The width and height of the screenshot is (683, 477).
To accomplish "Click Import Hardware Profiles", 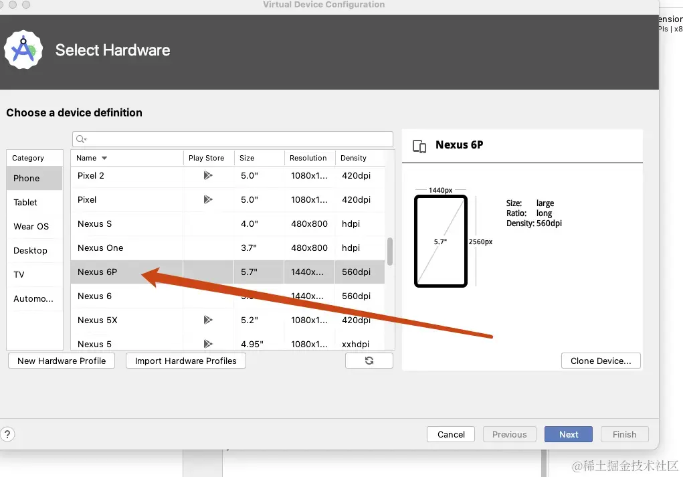I will [x=185, y=361].
